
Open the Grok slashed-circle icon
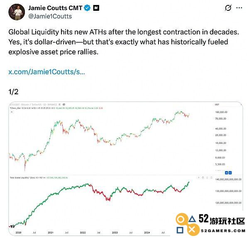[228, 8]
